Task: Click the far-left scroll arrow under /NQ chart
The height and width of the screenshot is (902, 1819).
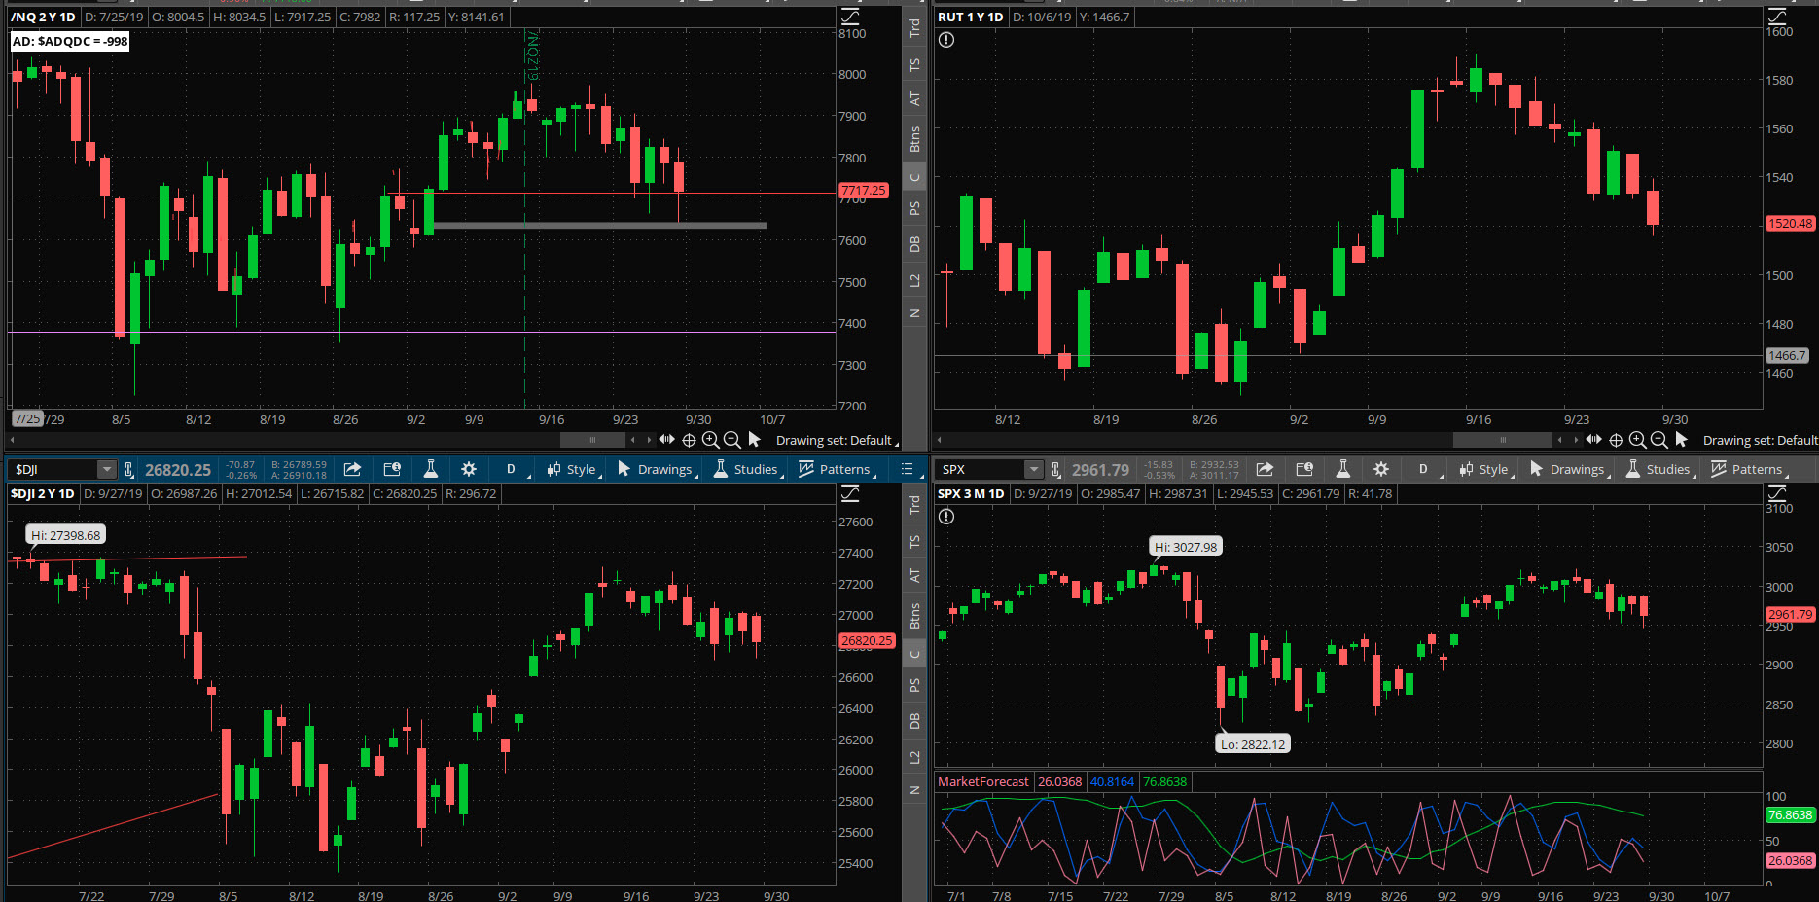Action: [12, 440]
